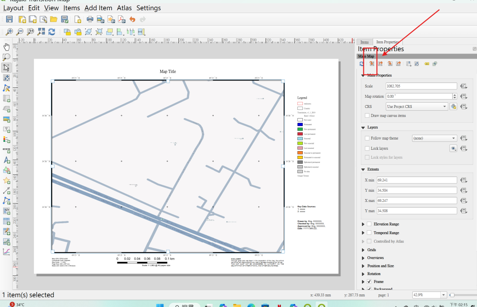Export layout as SVG

[x=111, y=20]
